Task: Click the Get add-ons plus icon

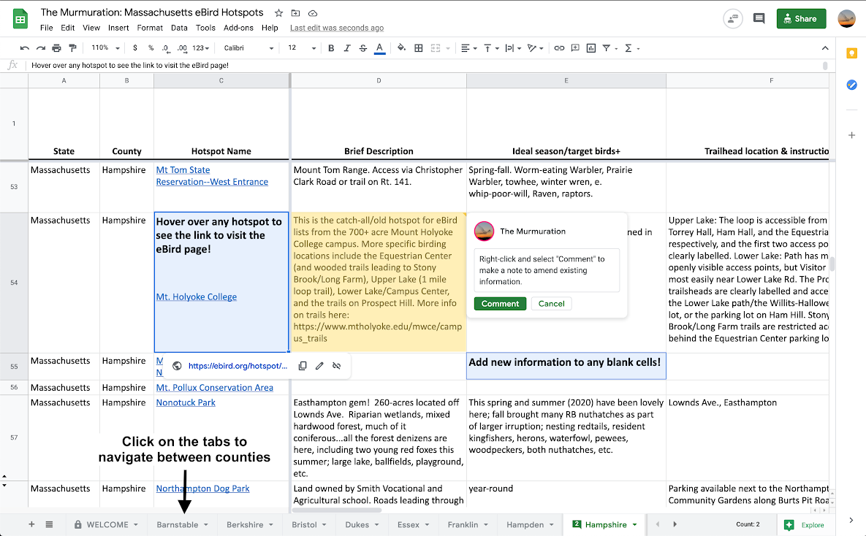Action: coord(851,135)
